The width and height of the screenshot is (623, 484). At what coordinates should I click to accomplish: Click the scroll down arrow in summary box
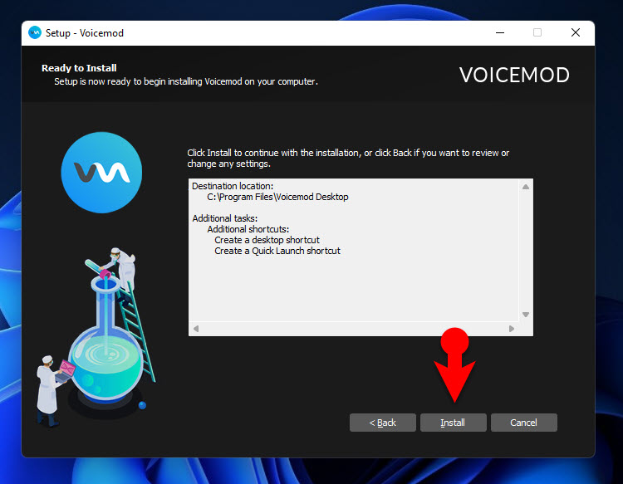[526, 315]
